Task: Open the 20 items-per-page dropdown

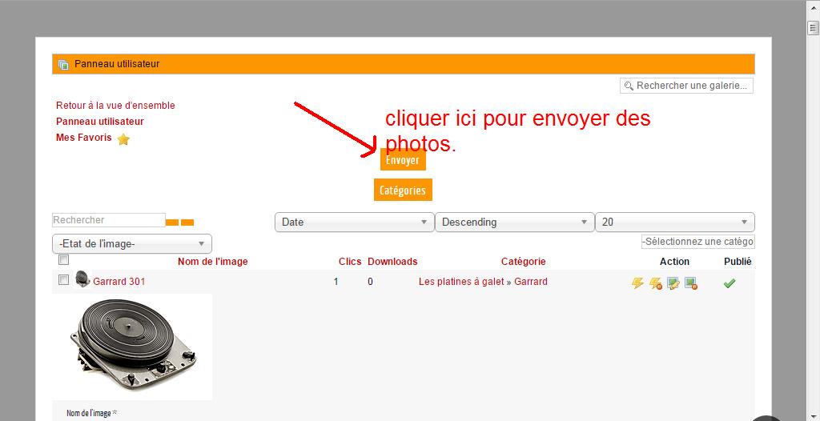Action: tap(674, 222)
